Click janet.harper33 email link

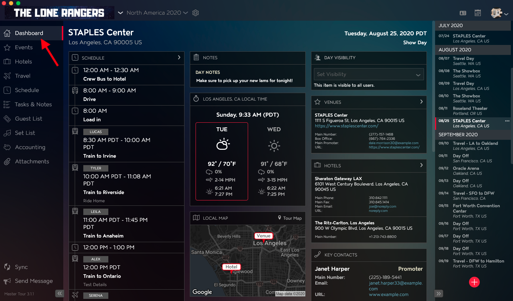coord(396,286)
